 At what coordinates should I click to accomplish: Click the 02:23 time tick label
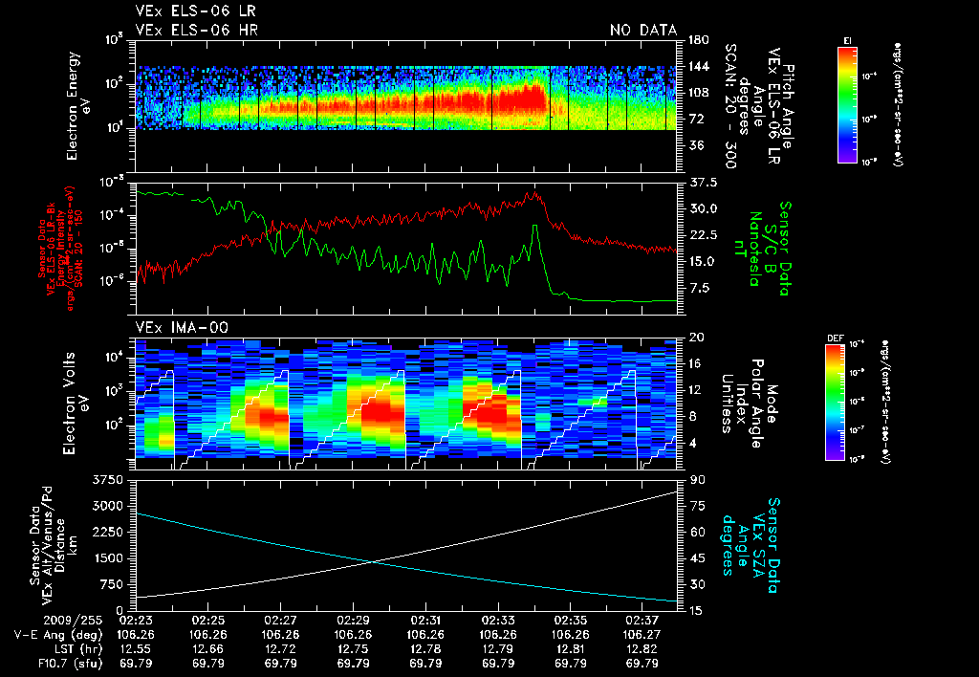[x=136, y=621]
